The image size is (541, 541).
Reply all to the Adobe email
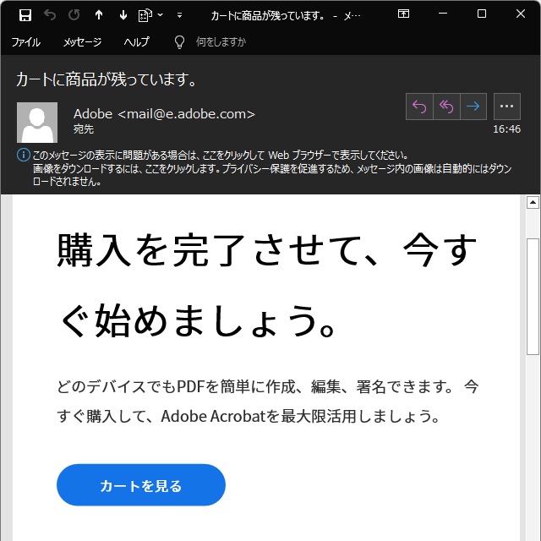pos(446,107)
